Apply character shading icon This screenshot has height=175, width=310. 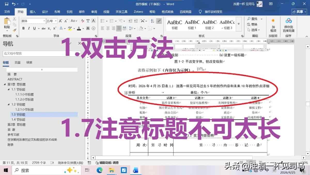pos(88,28)
